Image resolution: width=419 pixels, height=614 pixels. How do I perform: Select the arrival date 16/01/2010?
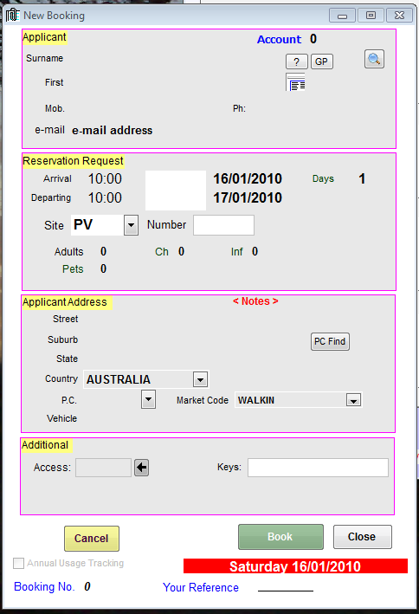coord(248,178)
